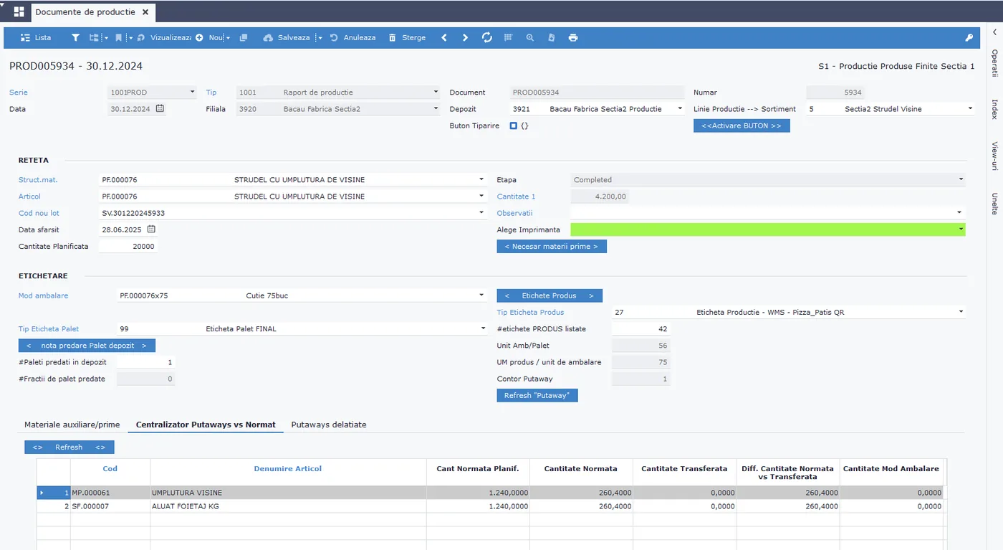Open the Lista view
This screenshot has width=1003, height=550.
click(x=36, y=37)
